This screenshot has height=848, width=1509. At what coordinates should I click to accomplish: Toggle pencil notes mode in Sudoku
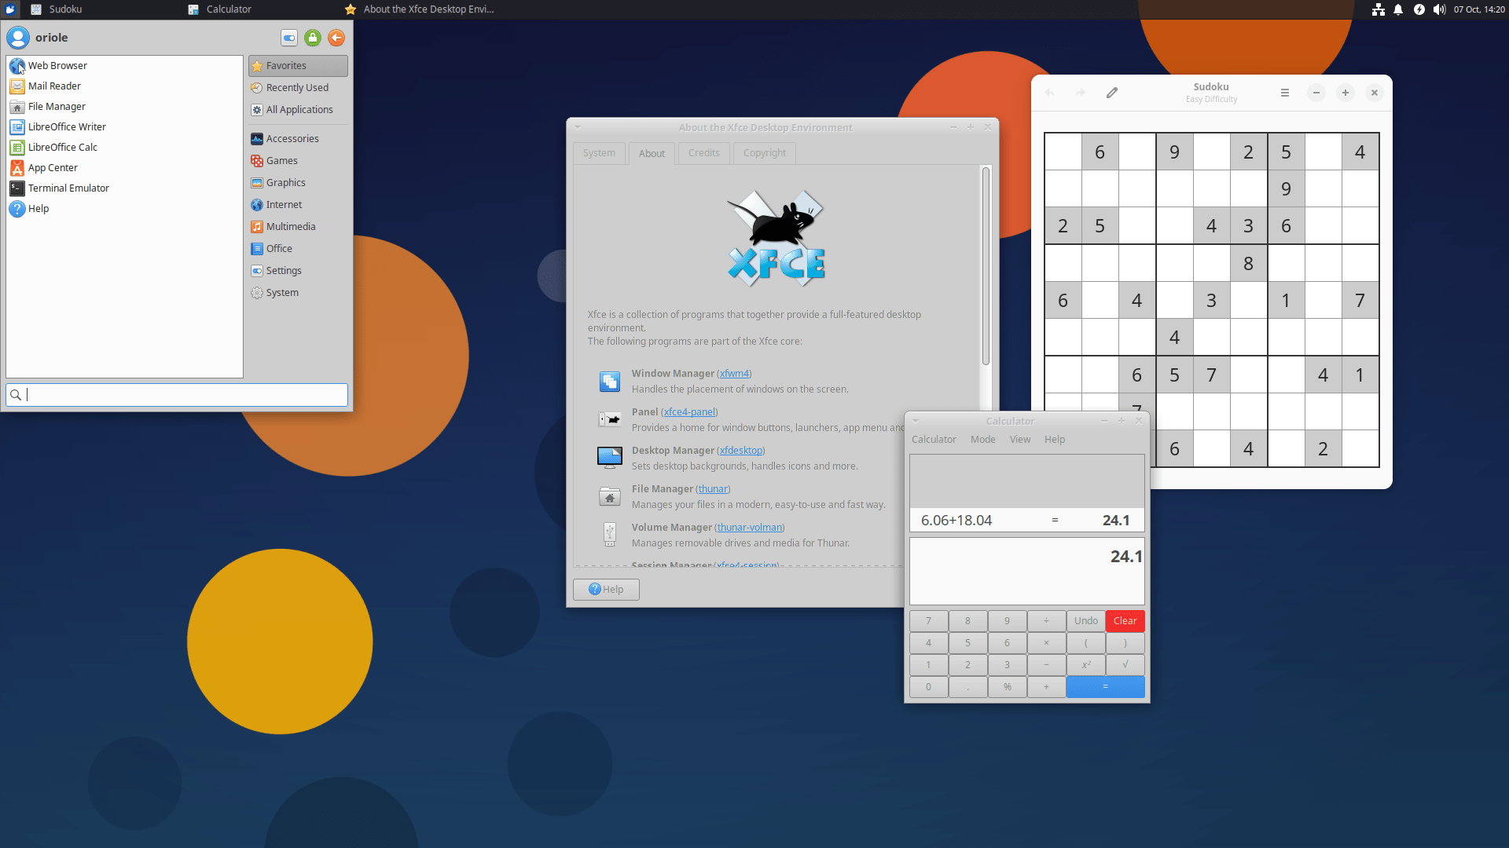tap(1112, 93)
